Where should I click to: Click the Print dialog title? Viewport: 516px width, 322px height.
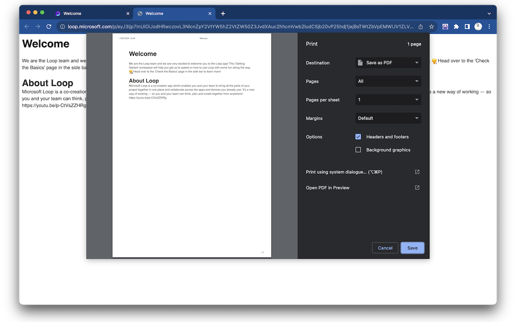pyautogui.click(x=312, y=44)
